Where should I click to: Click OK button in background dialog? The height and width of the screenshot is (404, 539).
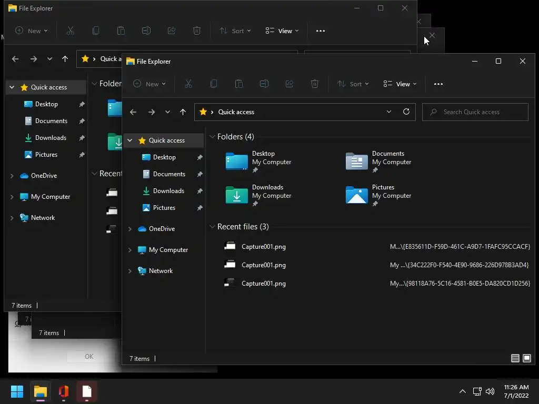88,357
